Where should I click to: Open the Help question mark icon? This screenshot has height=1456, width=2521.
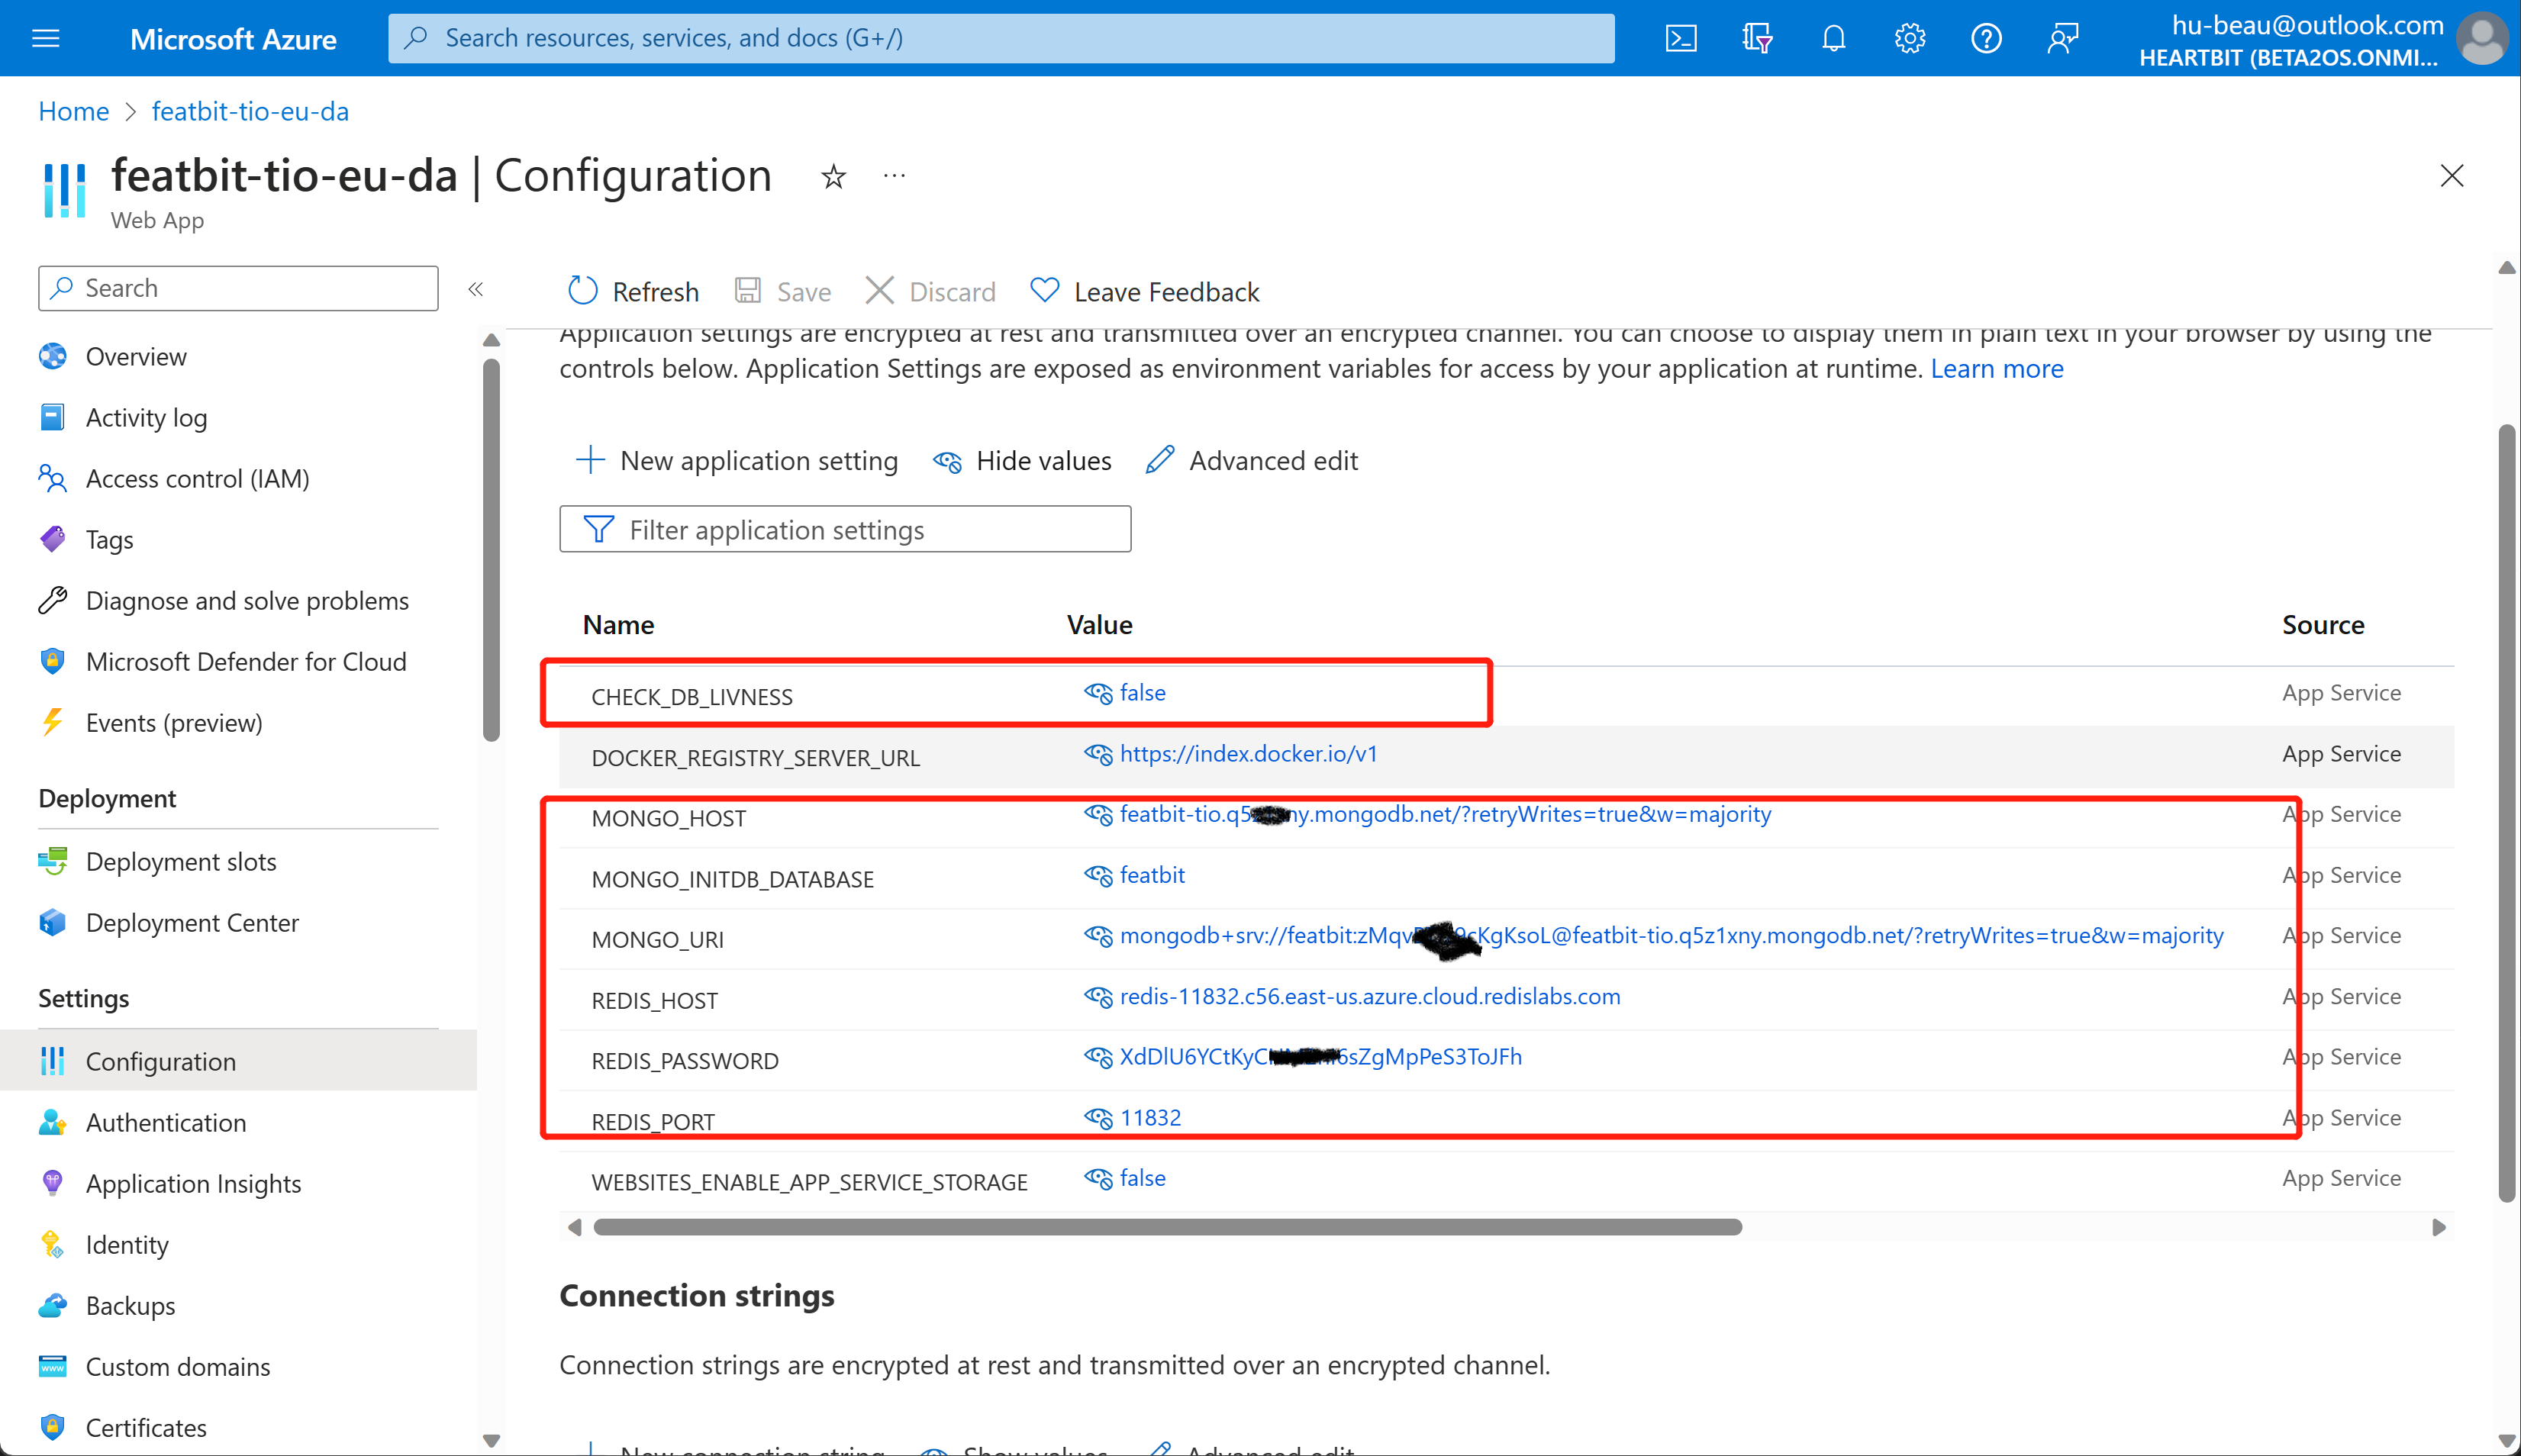tap(1985, 38)
